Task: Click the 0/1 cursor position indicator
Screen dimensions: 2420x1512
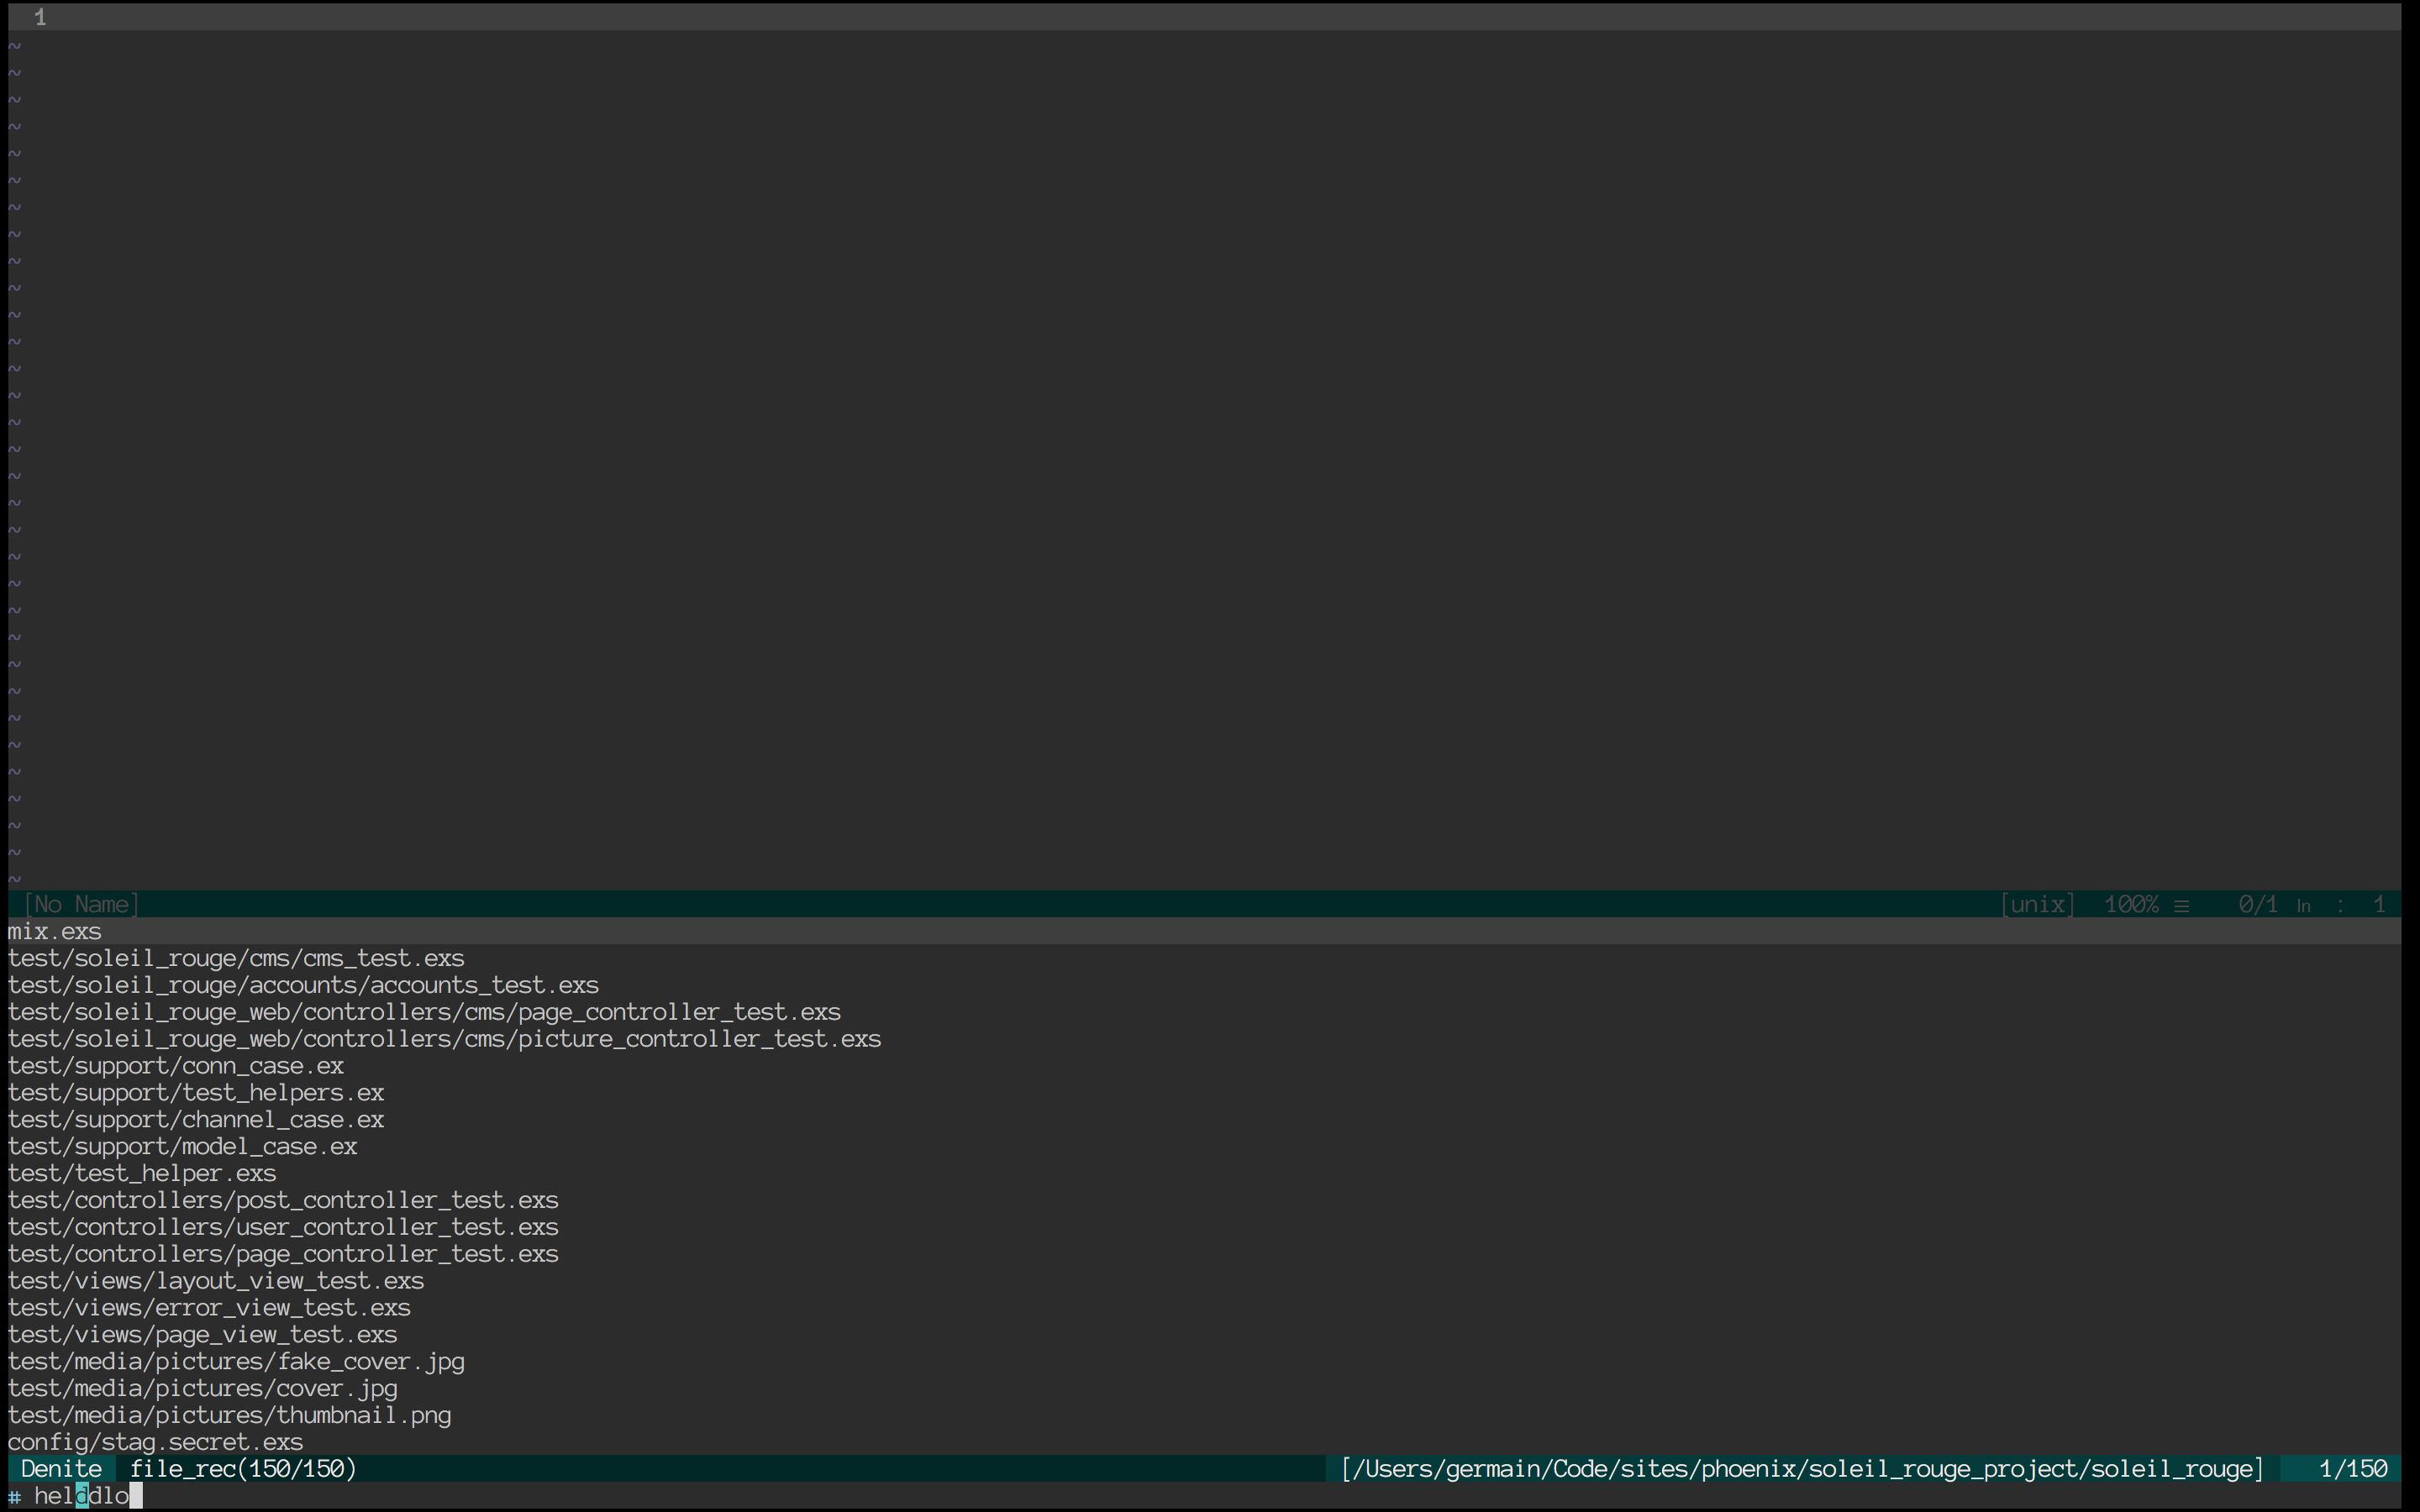Action: point(2257,903)
